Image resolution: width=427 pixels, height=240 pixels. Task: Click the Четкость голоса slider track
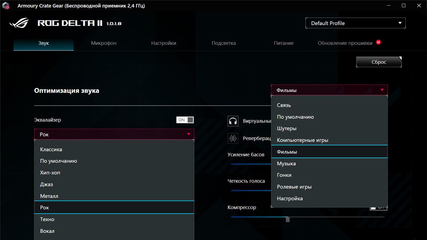click(251, 190)
